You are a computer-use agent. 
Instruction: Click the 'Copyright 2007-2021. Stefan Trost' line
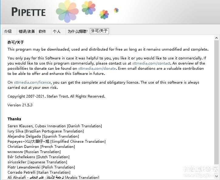(x=56, y=96)
